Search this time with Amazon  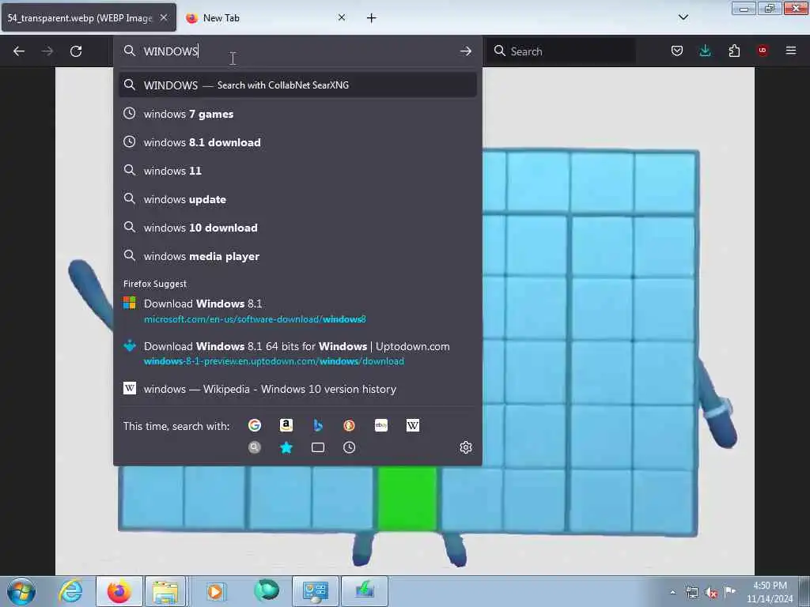click(x=286, y=425)
